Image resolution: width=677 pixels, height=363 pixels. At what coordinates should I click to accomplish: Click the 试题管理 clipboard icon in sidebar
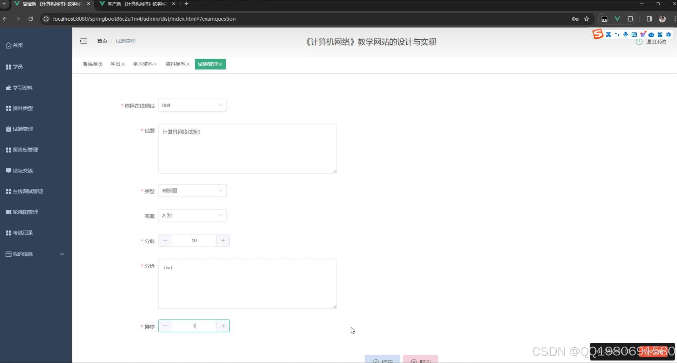point(9,129)
